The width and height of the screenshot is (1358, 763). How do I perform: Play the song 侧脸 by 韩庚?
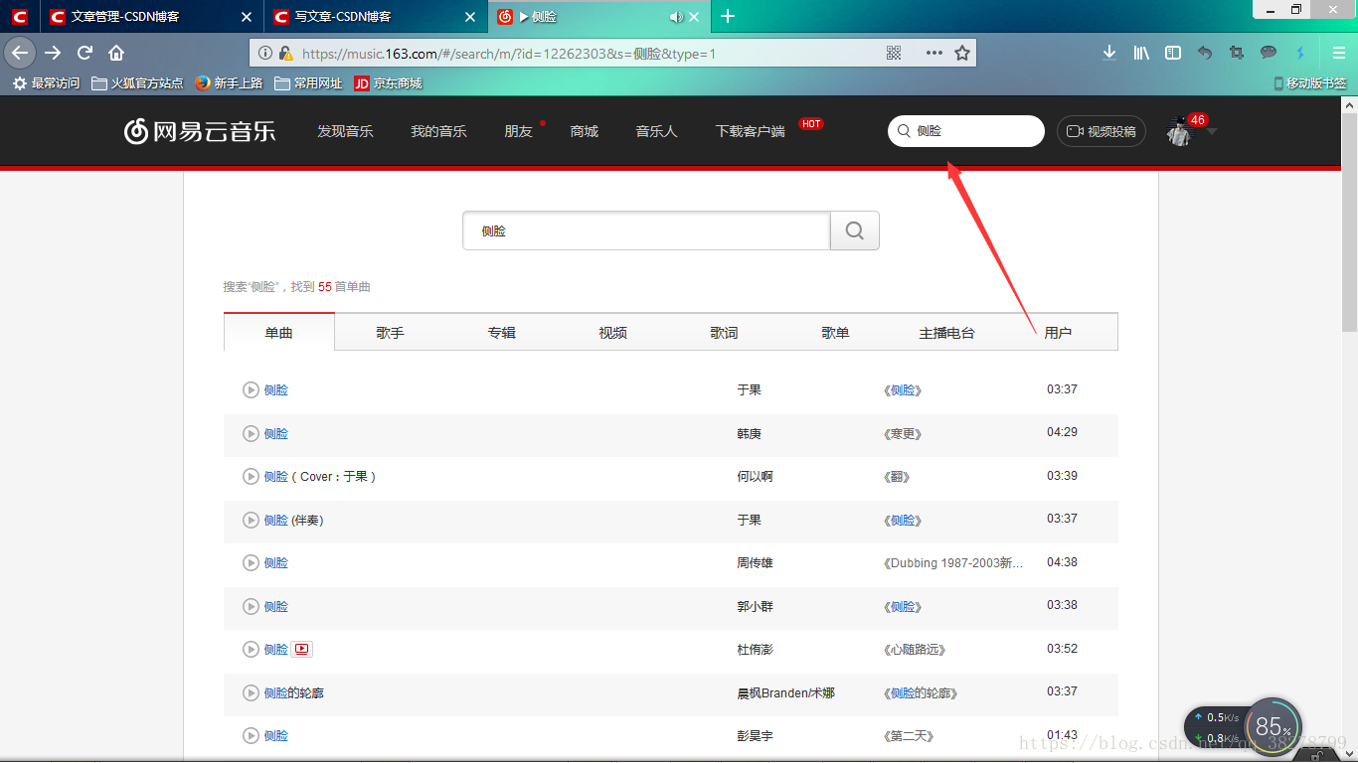click(251, 433)
